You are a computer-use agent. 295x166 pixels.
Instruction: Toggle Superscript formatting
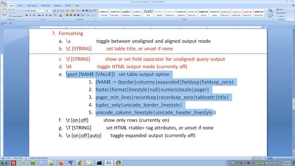tap(47, 15)
